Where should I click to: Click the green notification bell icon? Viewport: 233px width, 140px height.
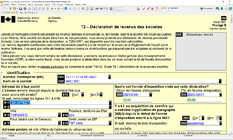[x=222, y=9]
